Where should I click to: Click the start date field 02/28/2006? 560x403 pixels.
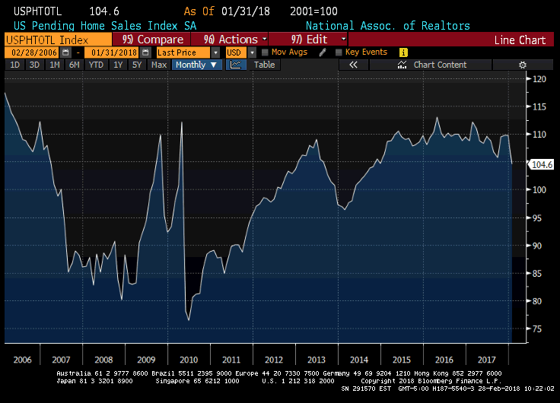pos(32,52)
